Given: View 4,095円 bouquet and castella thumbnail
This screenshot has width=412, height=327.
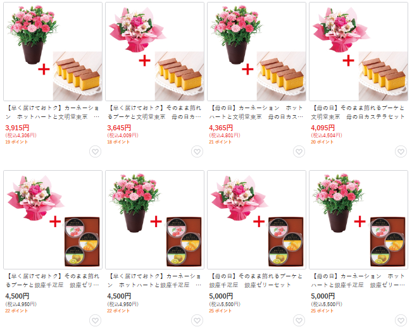Looking at the screenshot, I should pos(359,51).
